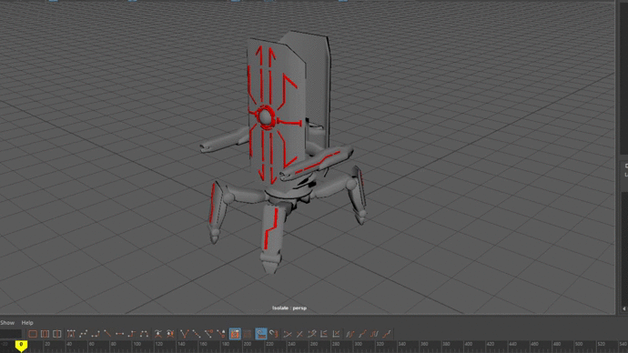This screenshot has height=353, width=628.
Task: Apply Flat tangents
Action: 119,334
